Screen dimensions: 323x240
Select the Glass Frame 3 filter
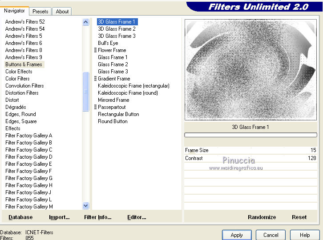click(x=113, y=72)
